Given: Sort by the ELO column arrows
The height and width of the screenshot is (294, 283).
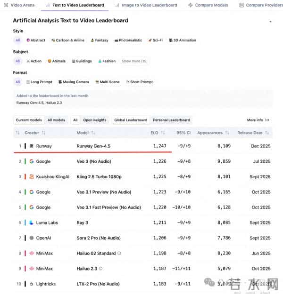Looking at the screenshot, I should coord(163,133).
